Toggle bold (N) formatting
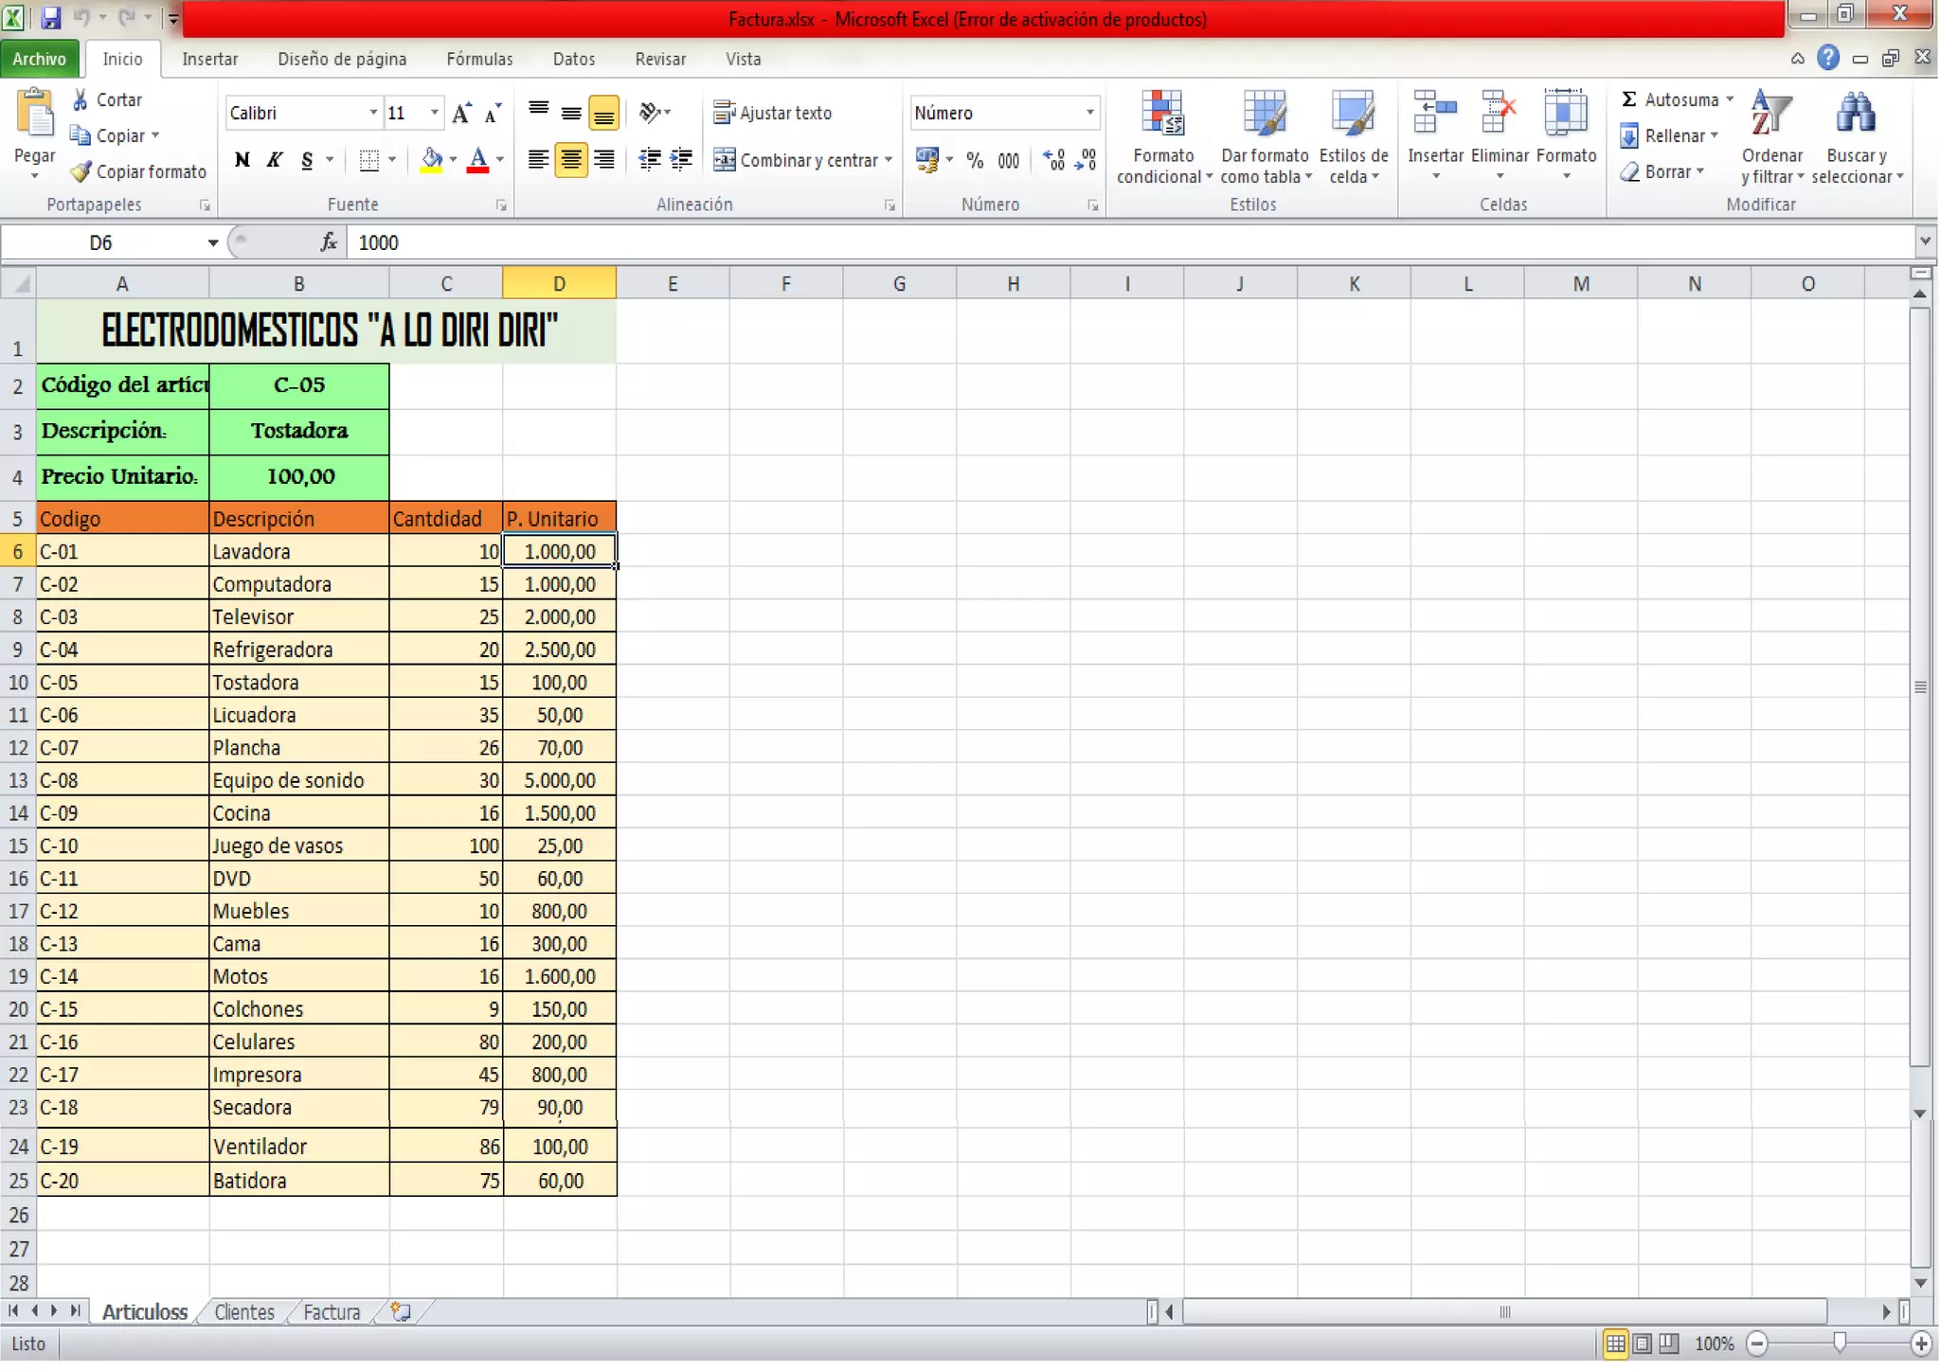This screenshot has width=1940, height=1371. click(x=242, y=160)
